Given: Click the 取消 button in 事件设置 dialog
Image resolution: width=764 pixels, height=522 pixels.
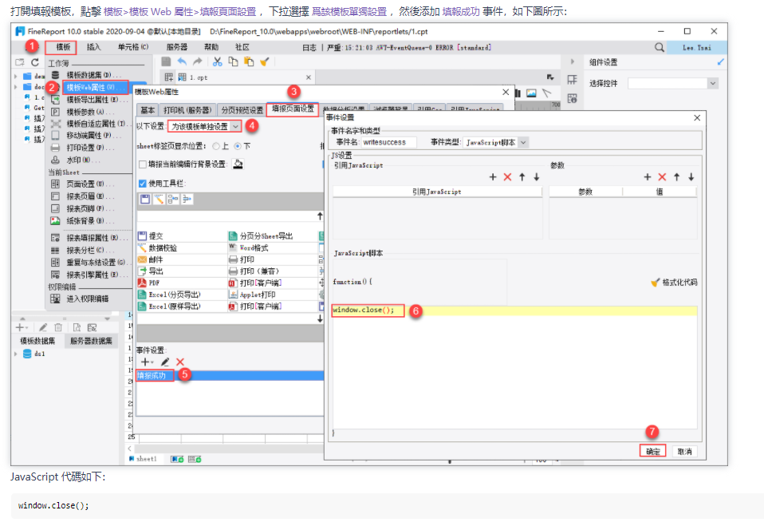Looking at the screenshot, I should point(684,451).
